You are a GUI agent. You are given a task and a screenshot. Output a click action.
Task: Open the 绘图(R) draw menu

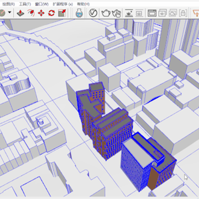pos(9,4)
